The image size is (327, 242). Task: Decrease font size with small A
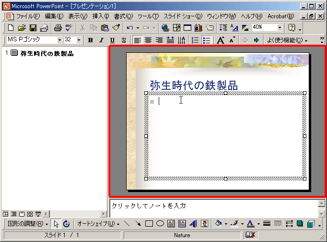(232, 40)
